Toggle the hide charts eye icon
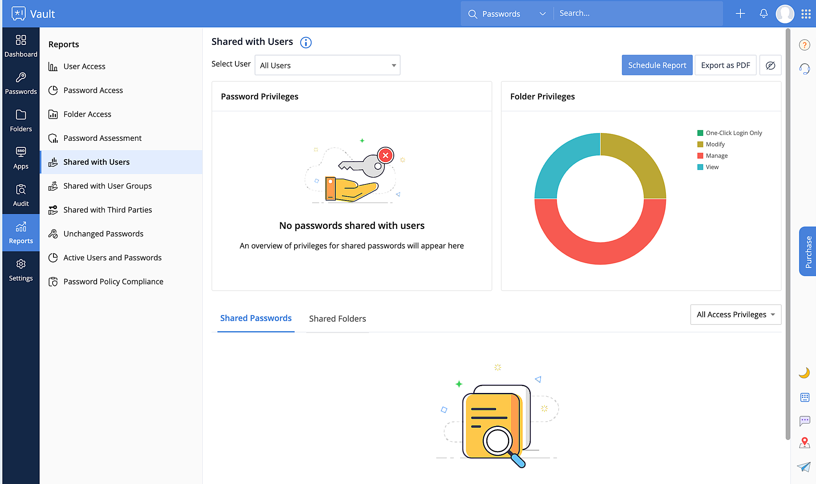 click(x=770, y=65)
